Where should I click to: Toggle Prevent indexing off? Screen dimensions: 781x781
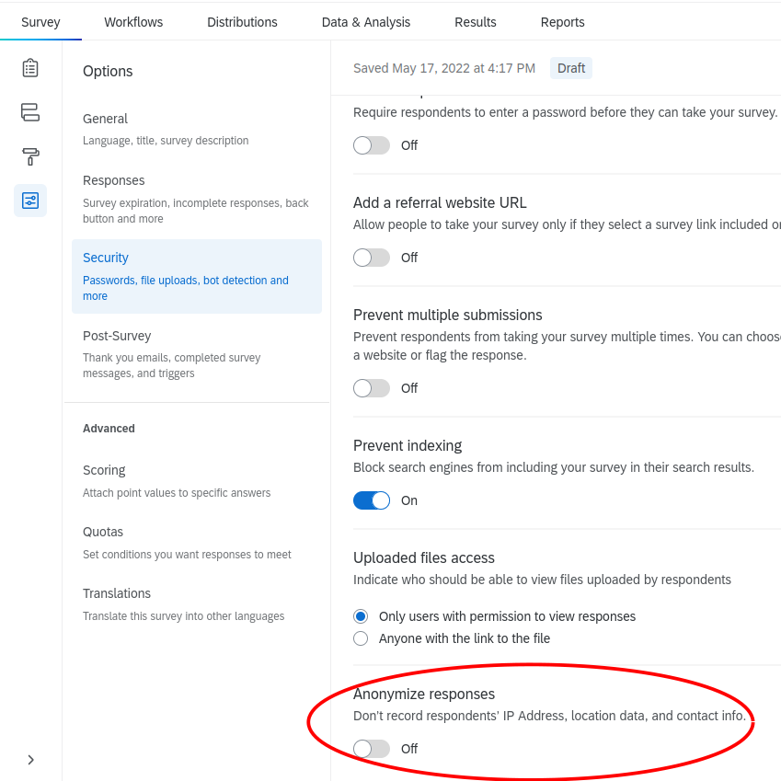(371, 500)
